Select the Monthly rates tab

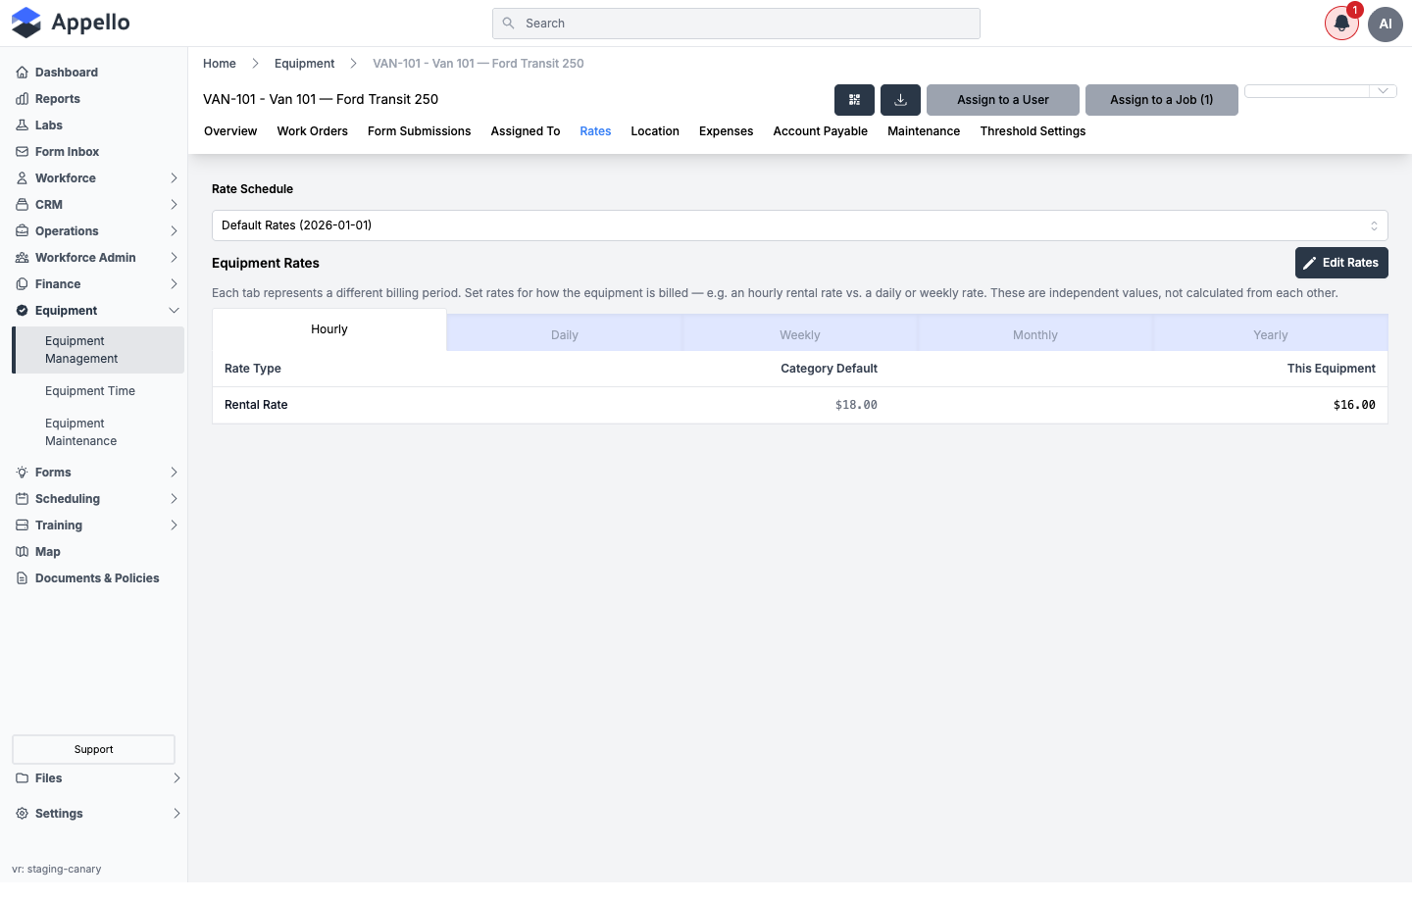[1035, 334]
